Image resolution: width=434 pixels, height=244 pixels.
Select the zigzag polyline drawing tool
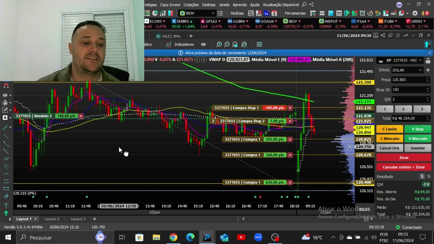(6, 159)
